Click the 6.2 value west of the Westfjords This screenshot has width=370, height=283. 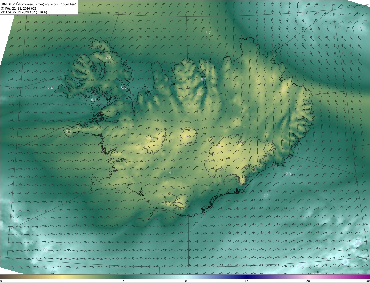(x=50, y=87)
